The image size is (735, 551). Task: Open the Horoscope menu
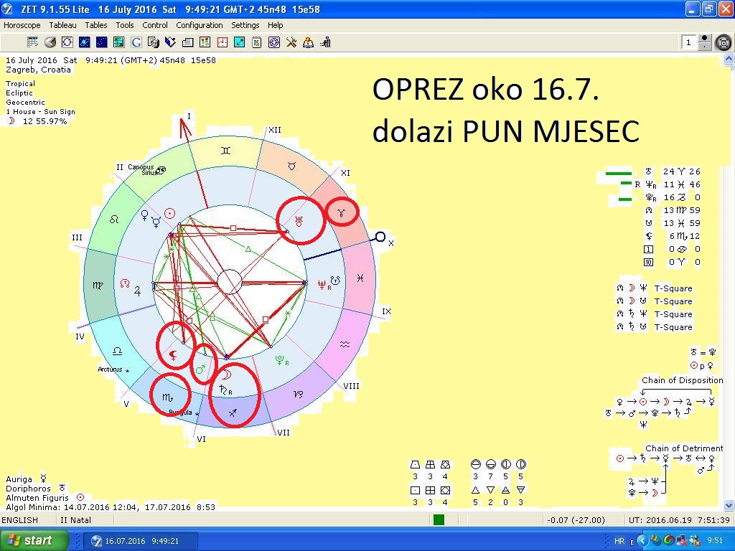click(22, 25)
